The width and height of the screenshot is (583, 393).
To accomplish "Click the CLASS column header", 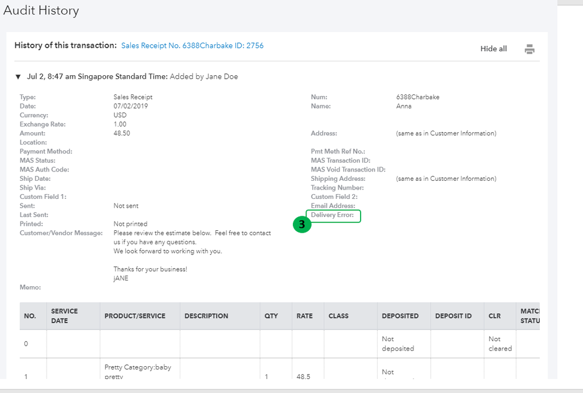I will [x=338, y=316].
